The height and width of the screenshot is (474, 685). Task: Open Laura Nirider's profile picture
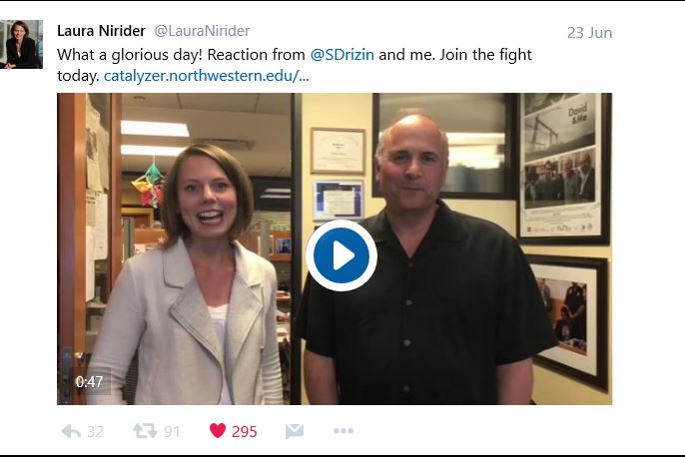tap(21, 45)
